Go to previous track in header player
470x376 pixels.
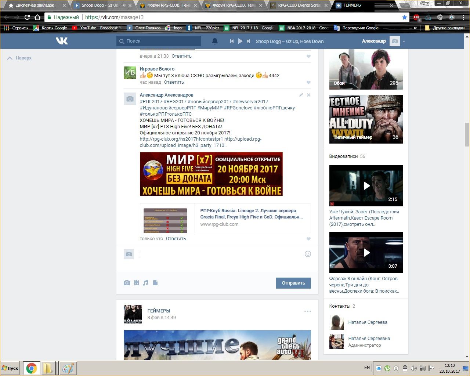pyautogui.click(x=232, y=41)
